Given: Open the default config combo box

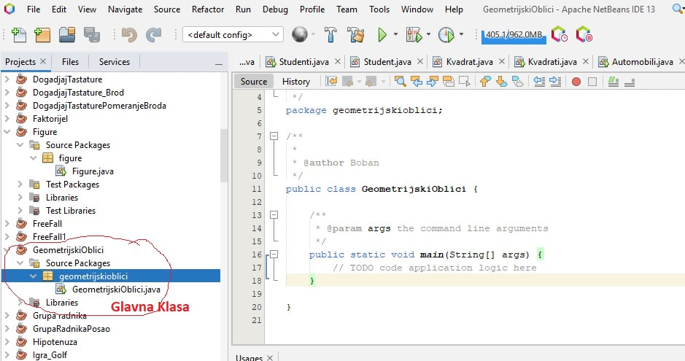Looking at the screenshot, I should pos(233,35).
